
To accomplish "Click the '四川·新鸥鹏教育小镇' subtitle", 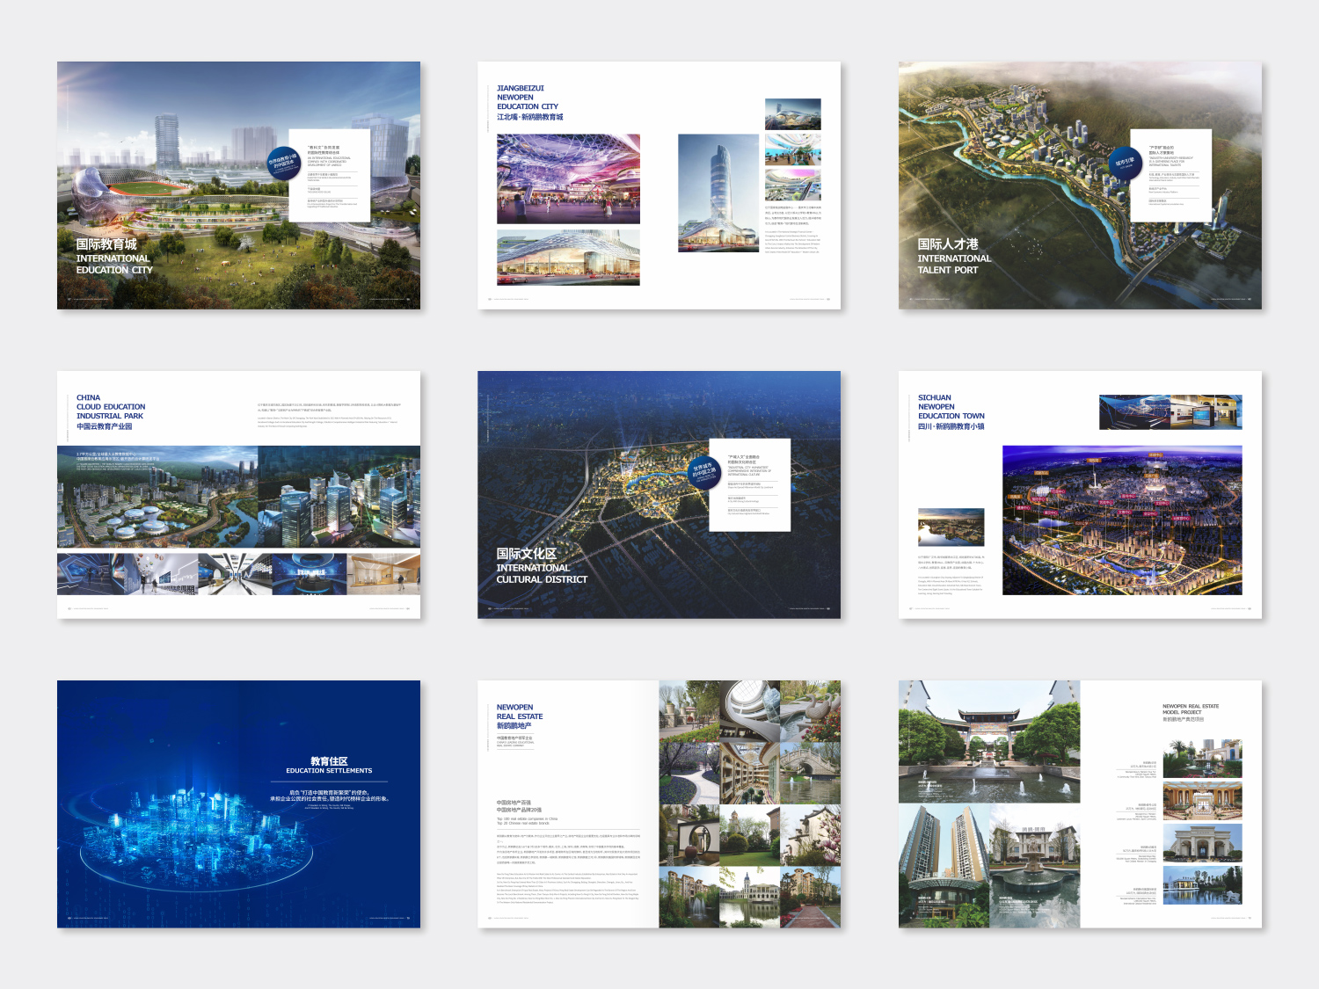I will point(951,426).
